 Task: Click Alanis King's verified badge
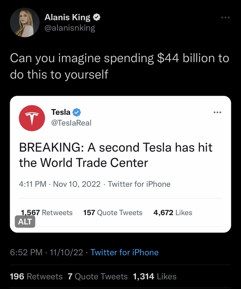[97, 17]
